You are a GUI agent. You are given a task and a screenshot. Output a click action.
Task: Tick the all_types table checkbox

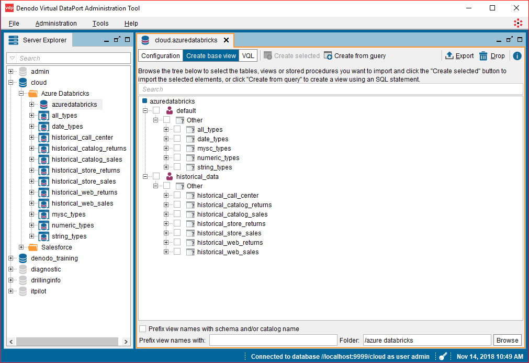[x=177, y=129]
